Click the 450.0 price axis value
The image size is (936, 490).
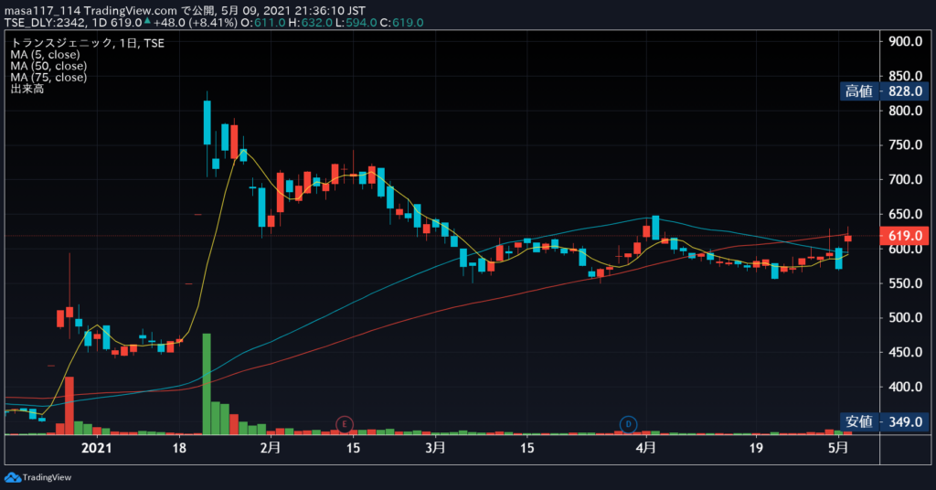[x=905, y=352]
